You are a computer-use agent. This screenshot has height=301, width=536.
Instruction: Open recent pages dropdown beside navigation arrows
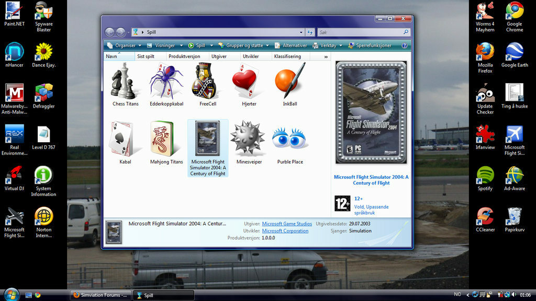pos(129,32)
